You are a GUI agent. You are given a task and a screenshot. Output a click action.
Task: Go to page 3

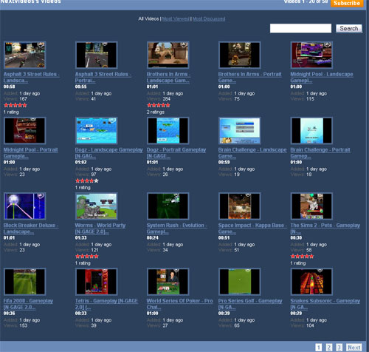click(339, 348)
